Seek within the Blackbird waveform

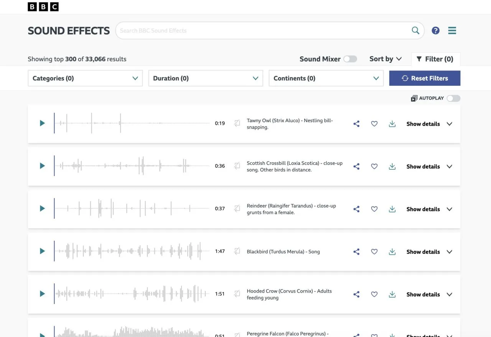[132, 251]
